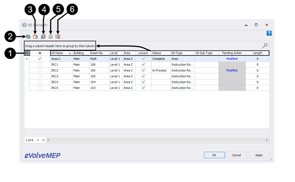The width and height of the screenshot is (295, 182).
Task: Check the selection box for IRC5
Action: 40,88
